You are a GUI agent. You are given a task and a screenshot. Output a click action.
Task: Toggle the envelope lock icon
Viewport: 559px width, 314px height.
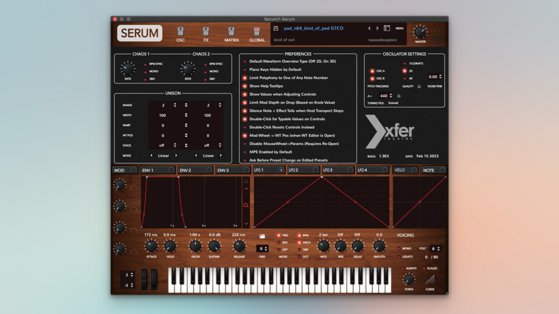(x=246, y=181)
